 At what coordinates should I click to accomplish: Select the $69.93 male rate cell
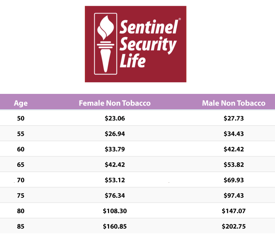tap(234, 180)
